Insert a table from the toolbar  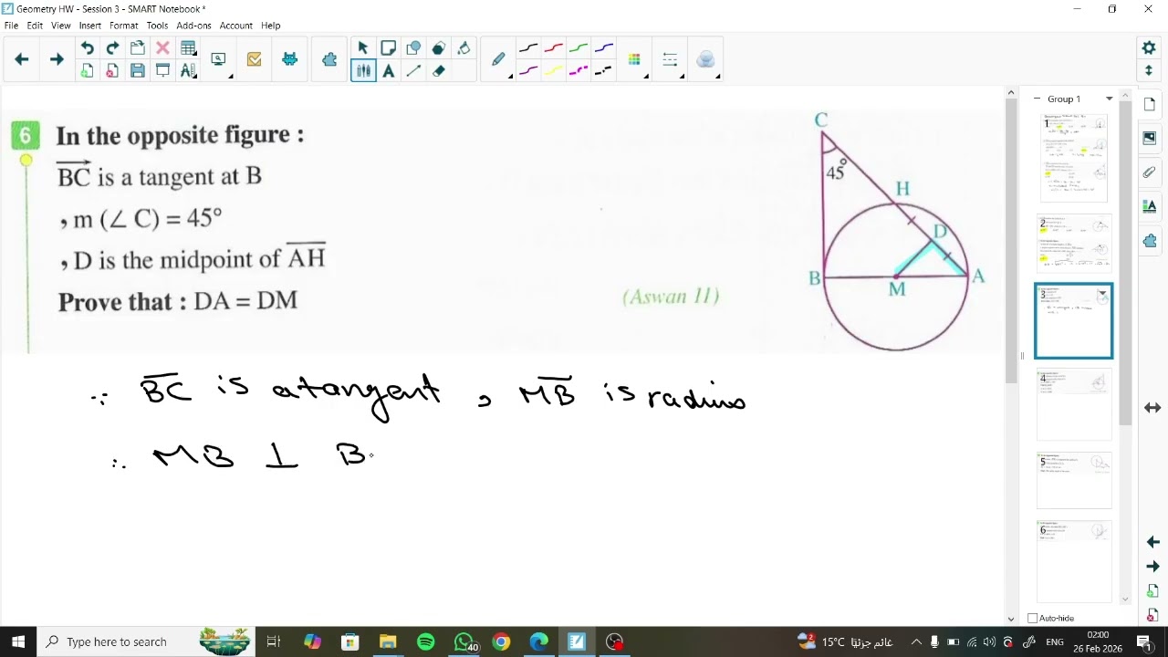click(188, 47)
